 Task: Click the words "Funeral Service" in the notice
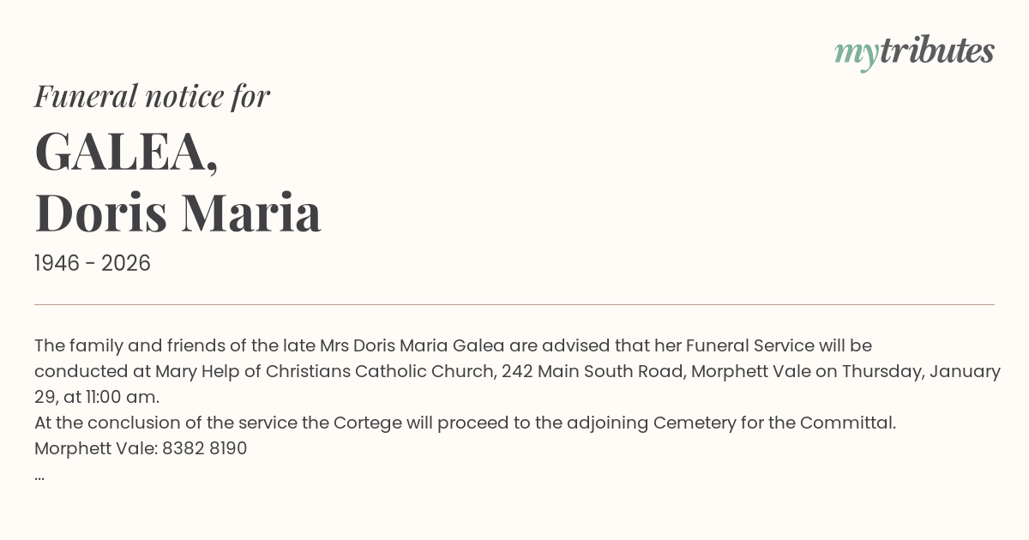[x=749, y=346]
